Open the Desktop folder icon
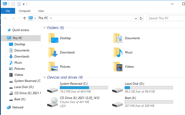185x115 pixels. point(53,38)
